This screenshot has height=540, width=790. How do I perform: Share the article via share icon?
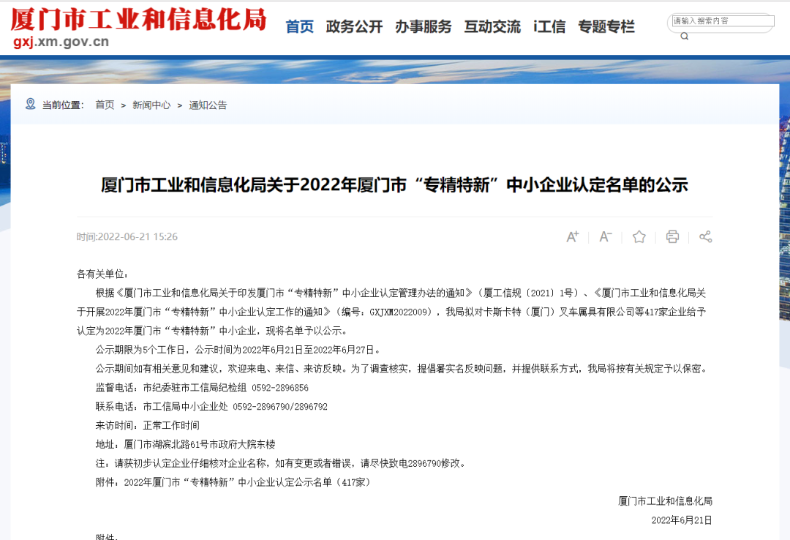coord(705,236)
